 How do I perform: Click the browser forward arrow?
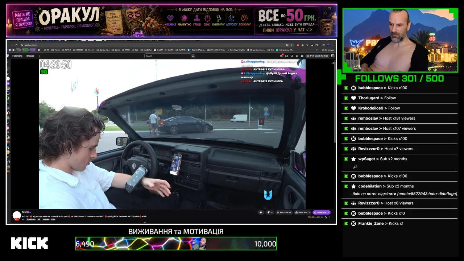pyautogui.click(x=12, y=45)
